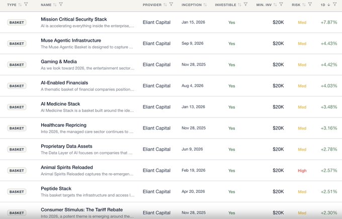Filter the Min. Inv column
This screenshot has width=342, height=219.
281,5
